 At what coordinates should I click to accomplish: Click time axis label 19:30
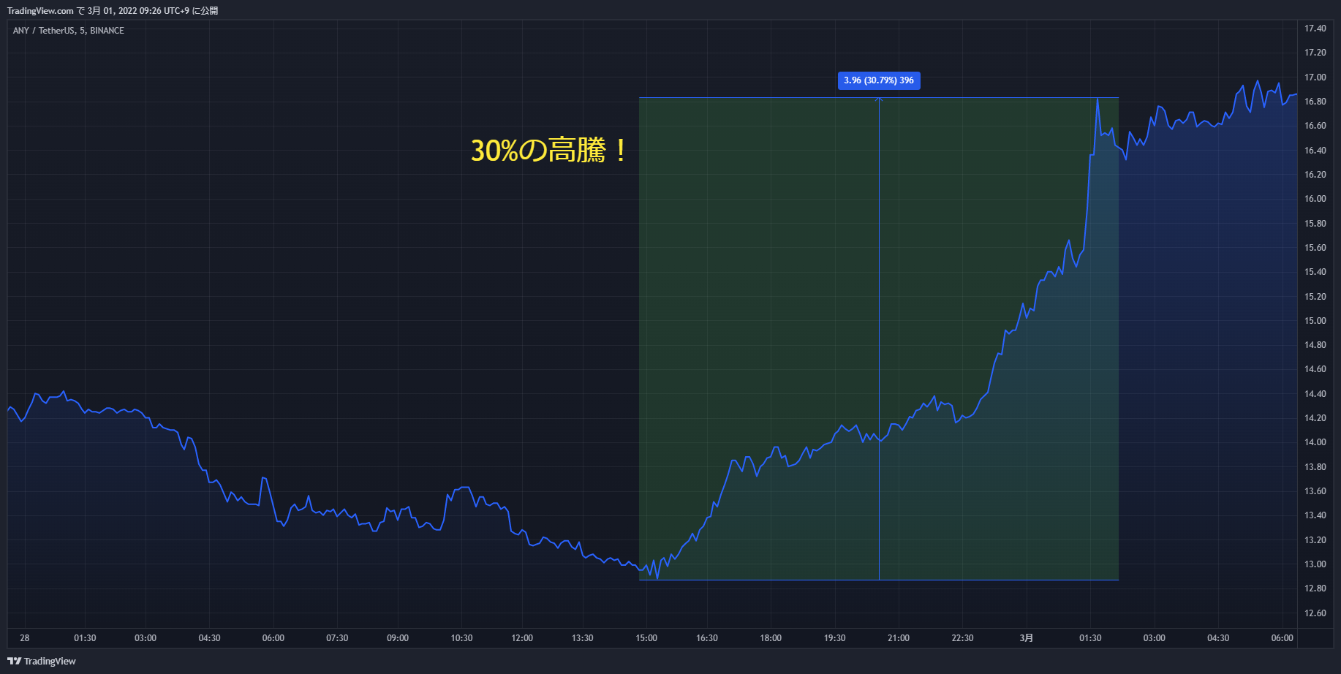(x=834, y=638)
